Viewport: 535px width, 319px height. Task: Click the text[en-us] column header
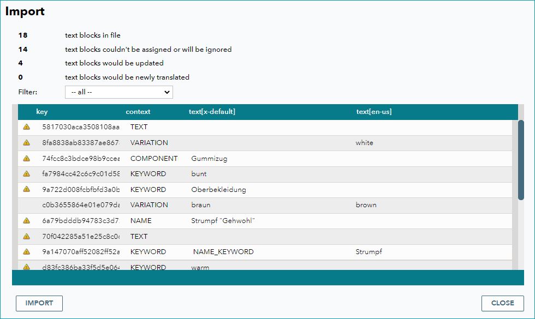[374, 112]
